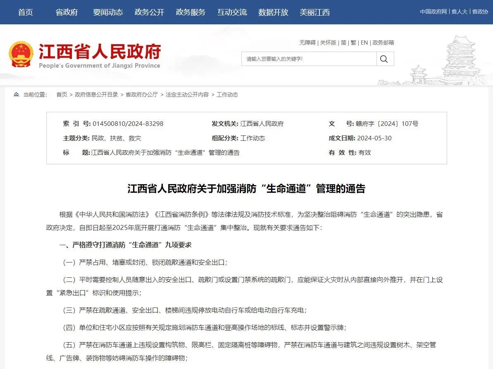Select the 政务公开 menu item
The height and width of the screenshot is (369, 493).
(x=149, y=12)
